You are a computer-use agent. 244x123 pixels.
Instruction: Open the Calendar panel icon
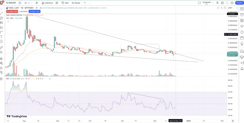click(242, 38)
